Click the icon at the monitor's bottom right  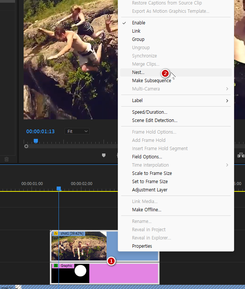240,155
